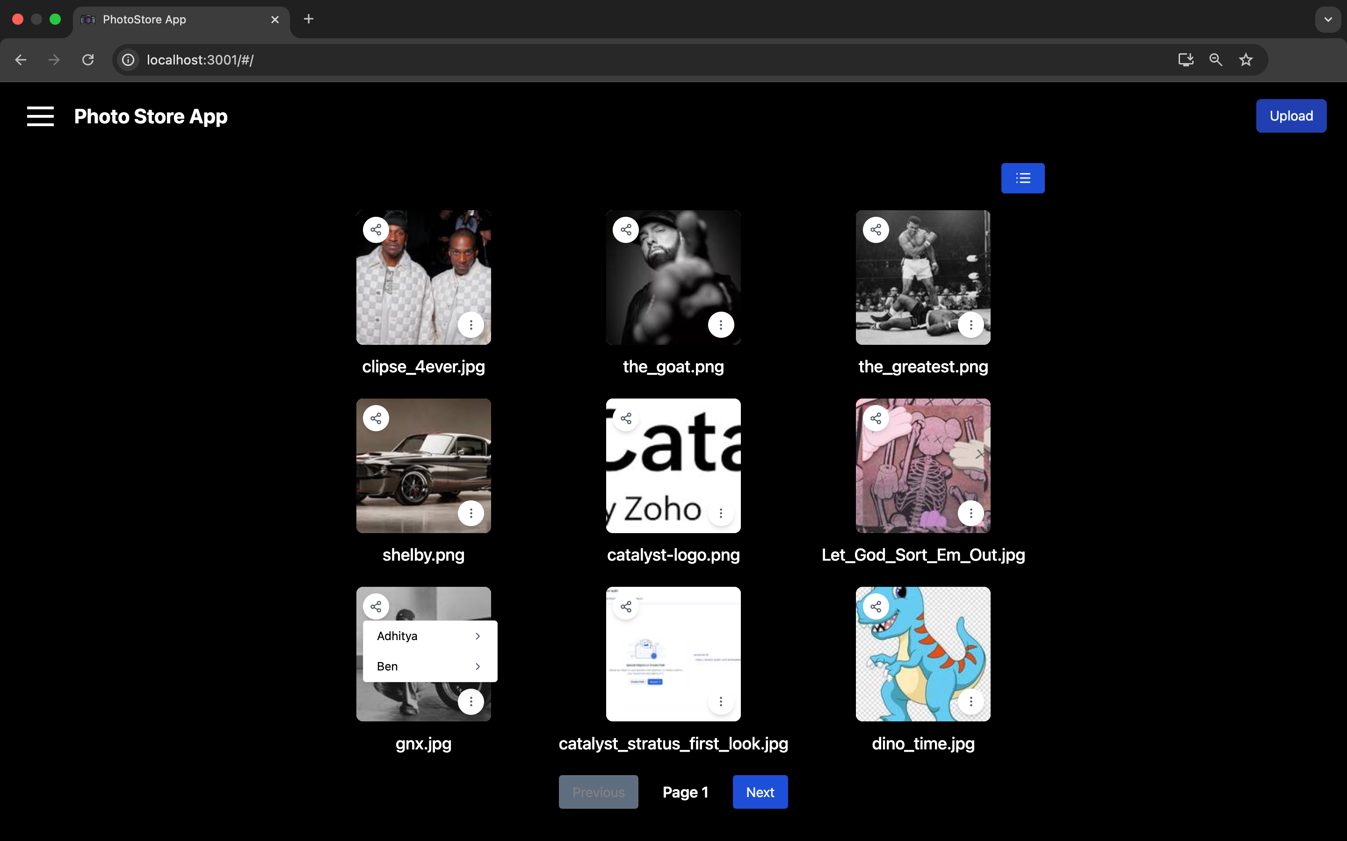Open three-dot menu on dino_time.jpg
1347x841 pixels.
pyautogui.click(x=971, y=701)
